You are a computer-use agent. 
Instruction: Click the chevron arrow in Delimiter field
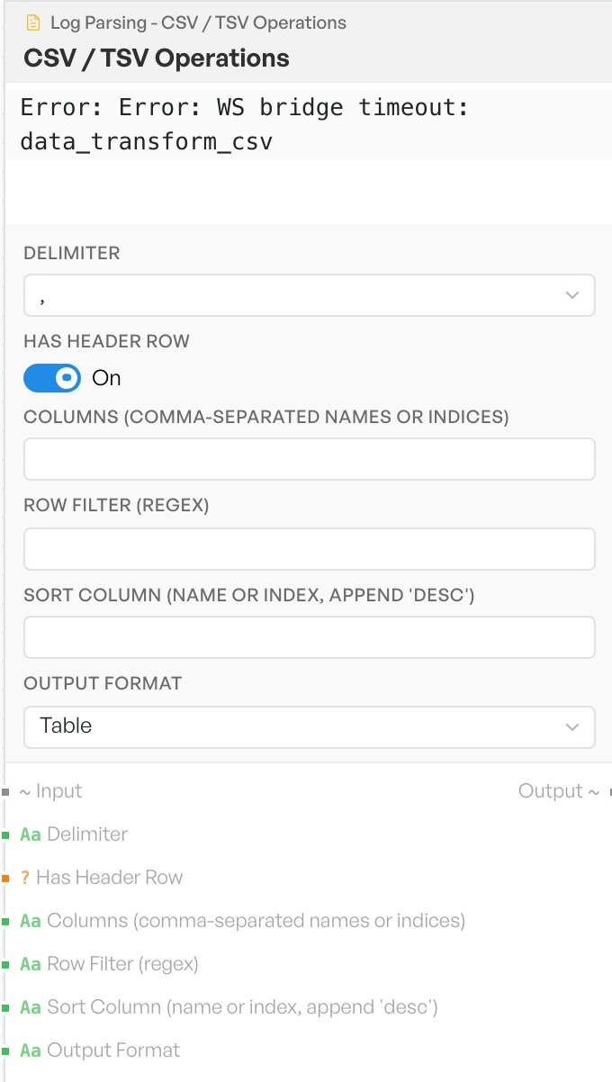(572, 295)
